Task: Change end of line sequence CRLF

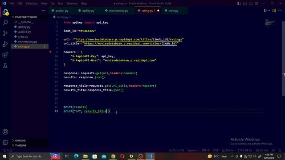Action: tap(215, 150)
